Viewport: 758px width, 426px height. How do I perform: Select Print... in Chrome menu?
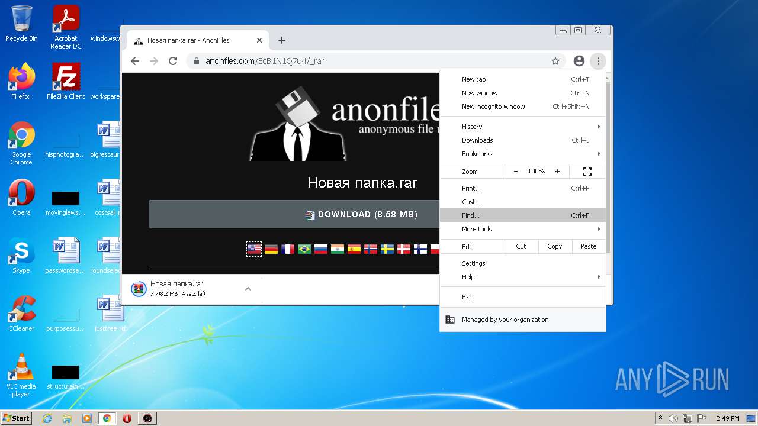(x=523, y=188)
